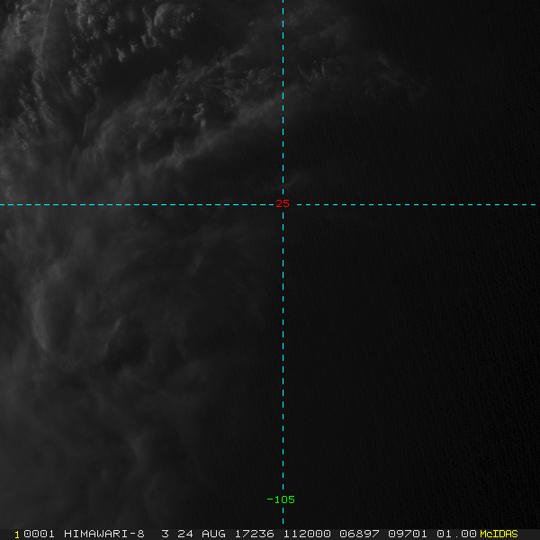This screenshot has height=540, width=540.
Task: Click the cyan dashed horizontal latitude gridline
Action: (138, 205)
